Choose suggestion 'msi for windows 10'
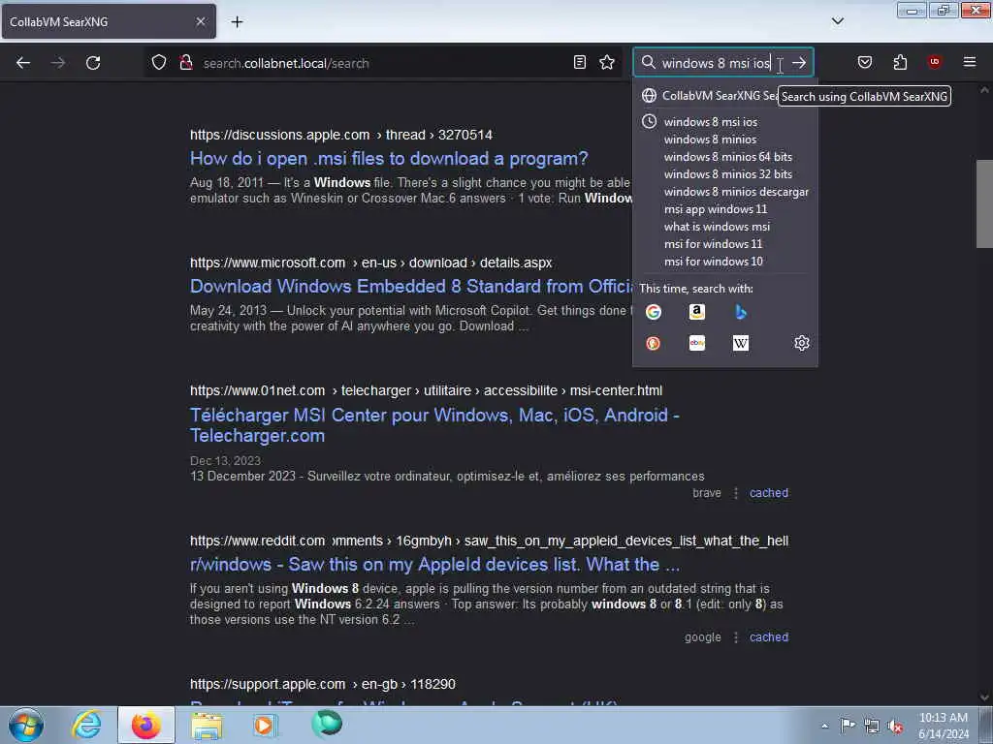The width and height of the screenshot is (993, 744). click(x=725, y=261)
